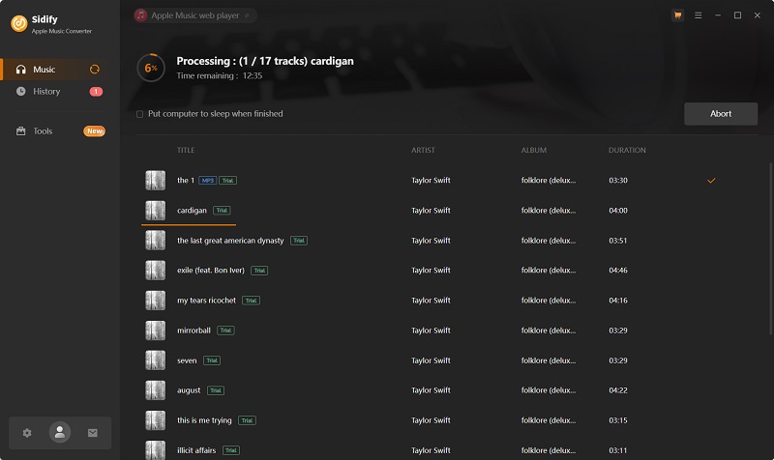
Task: Select 'exile (feat. Bon Iver)' track title
Action: tap(211, 271)
